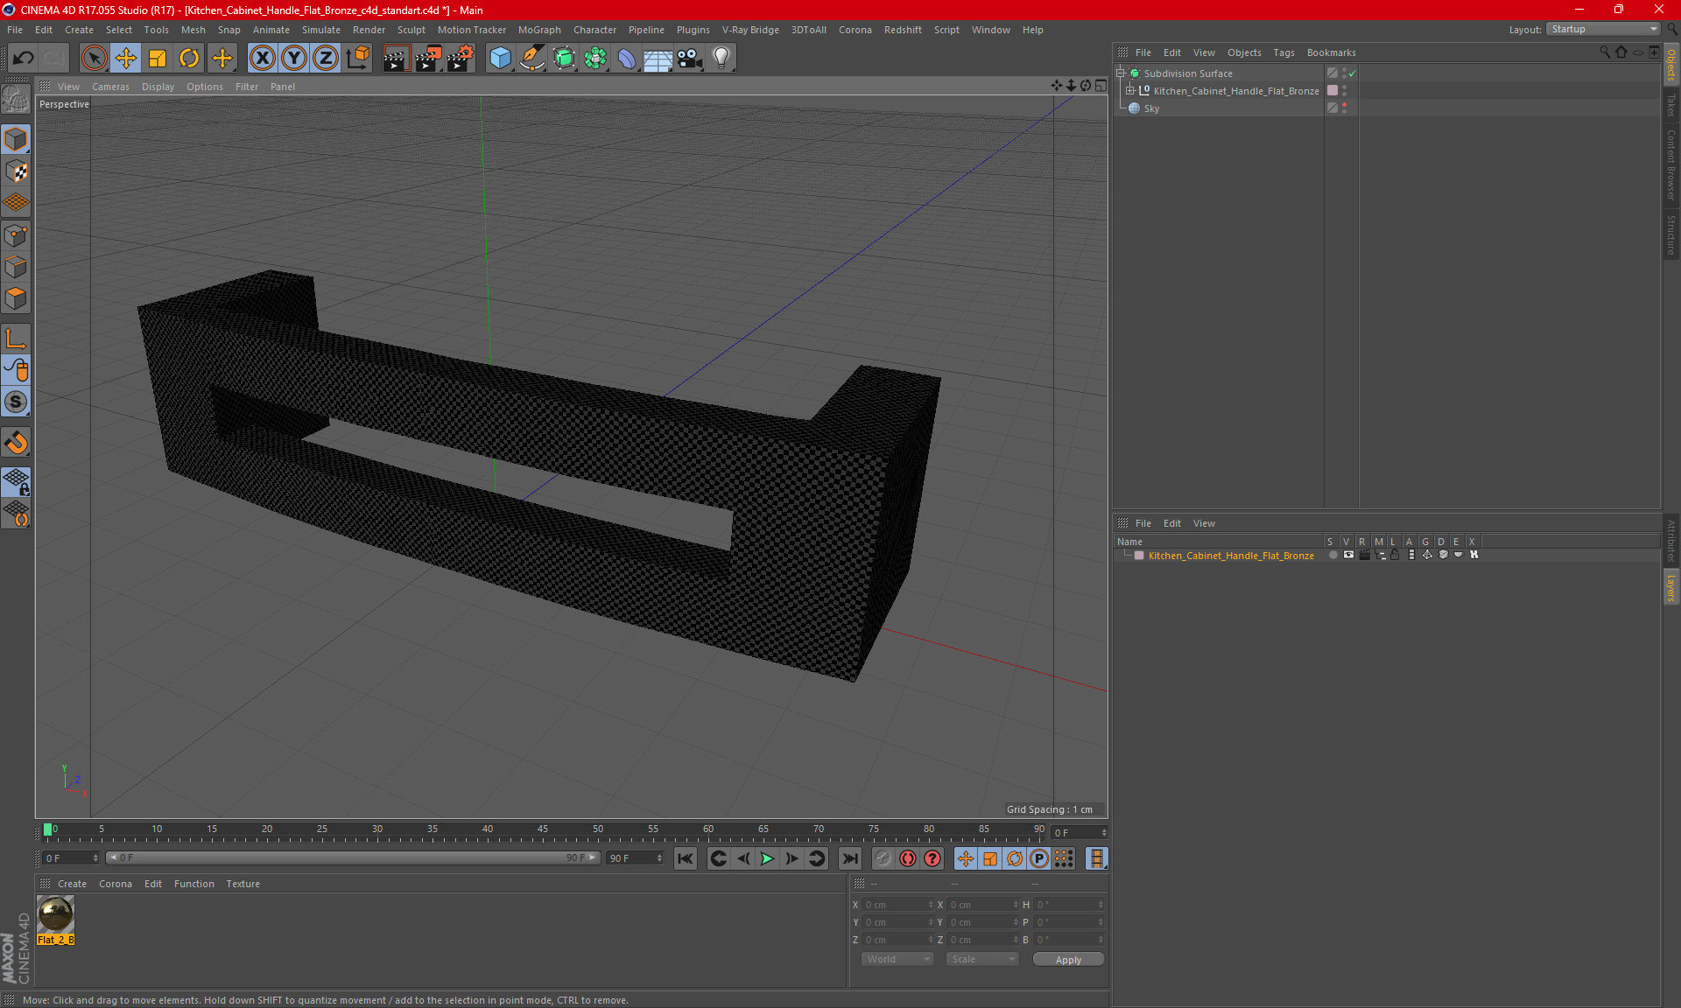Screen dimensions: 1681x1008
Task: Click Kitchen_Cabinet_Handle layer color swatch in Object Manager
Action: coord(1333,90)
